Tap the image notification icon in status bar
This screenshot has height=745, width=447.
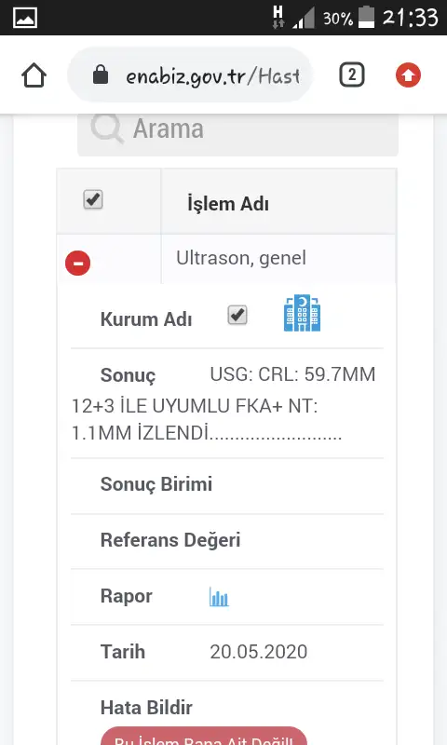tap(25, 18)
